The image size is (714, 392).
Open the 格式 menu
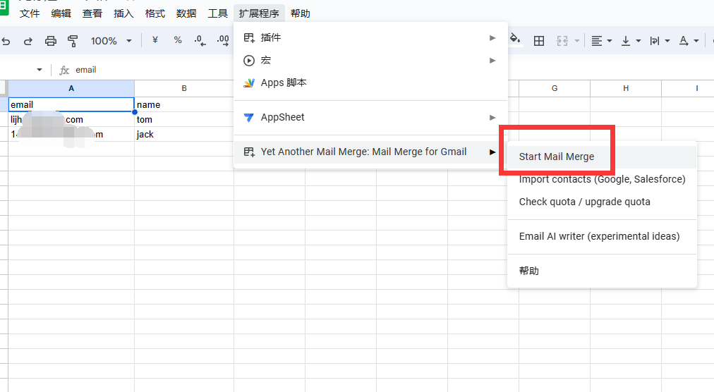click(x=155, y=13)
